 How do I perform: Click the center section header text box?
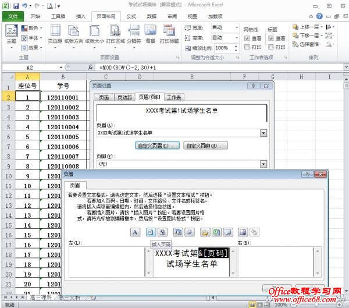pos(191,262)
